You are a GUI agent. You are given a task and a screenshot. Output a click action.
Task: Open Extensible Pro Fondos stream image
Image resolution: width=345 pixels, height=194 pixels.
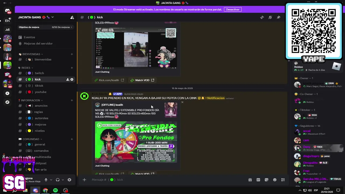pos(136,142)
